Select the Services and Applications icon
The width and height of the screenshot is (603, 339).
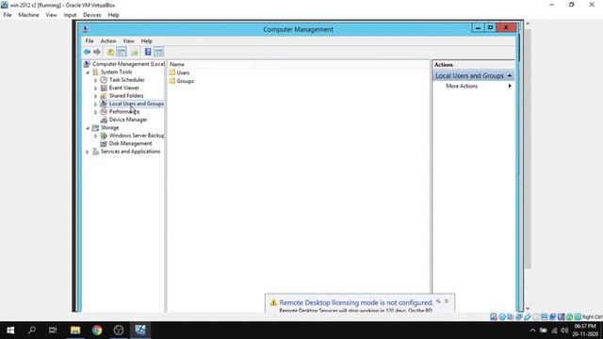(95, 152)
